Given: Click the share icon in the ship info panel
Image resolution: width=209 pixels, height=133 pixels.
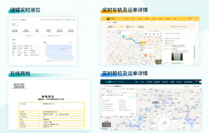Looking at the screenshot, I should tap(134, 97).
